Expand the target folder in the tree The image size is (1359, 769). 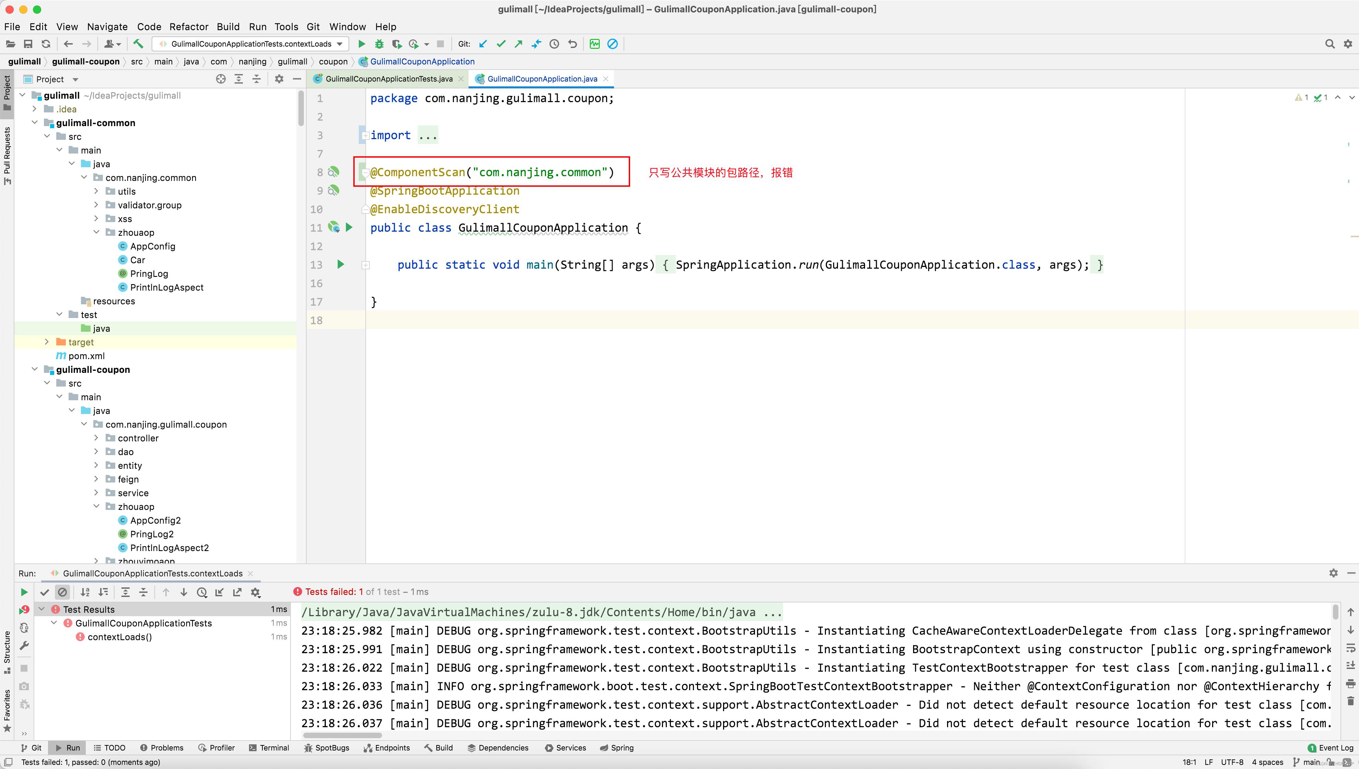click(47, 342)
